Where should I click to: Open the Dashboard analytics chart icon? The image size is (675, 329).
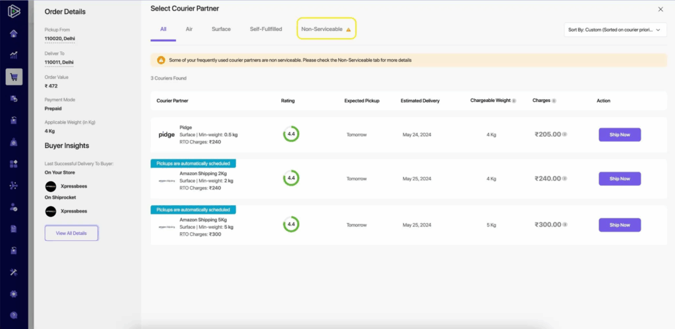[14, 55]
